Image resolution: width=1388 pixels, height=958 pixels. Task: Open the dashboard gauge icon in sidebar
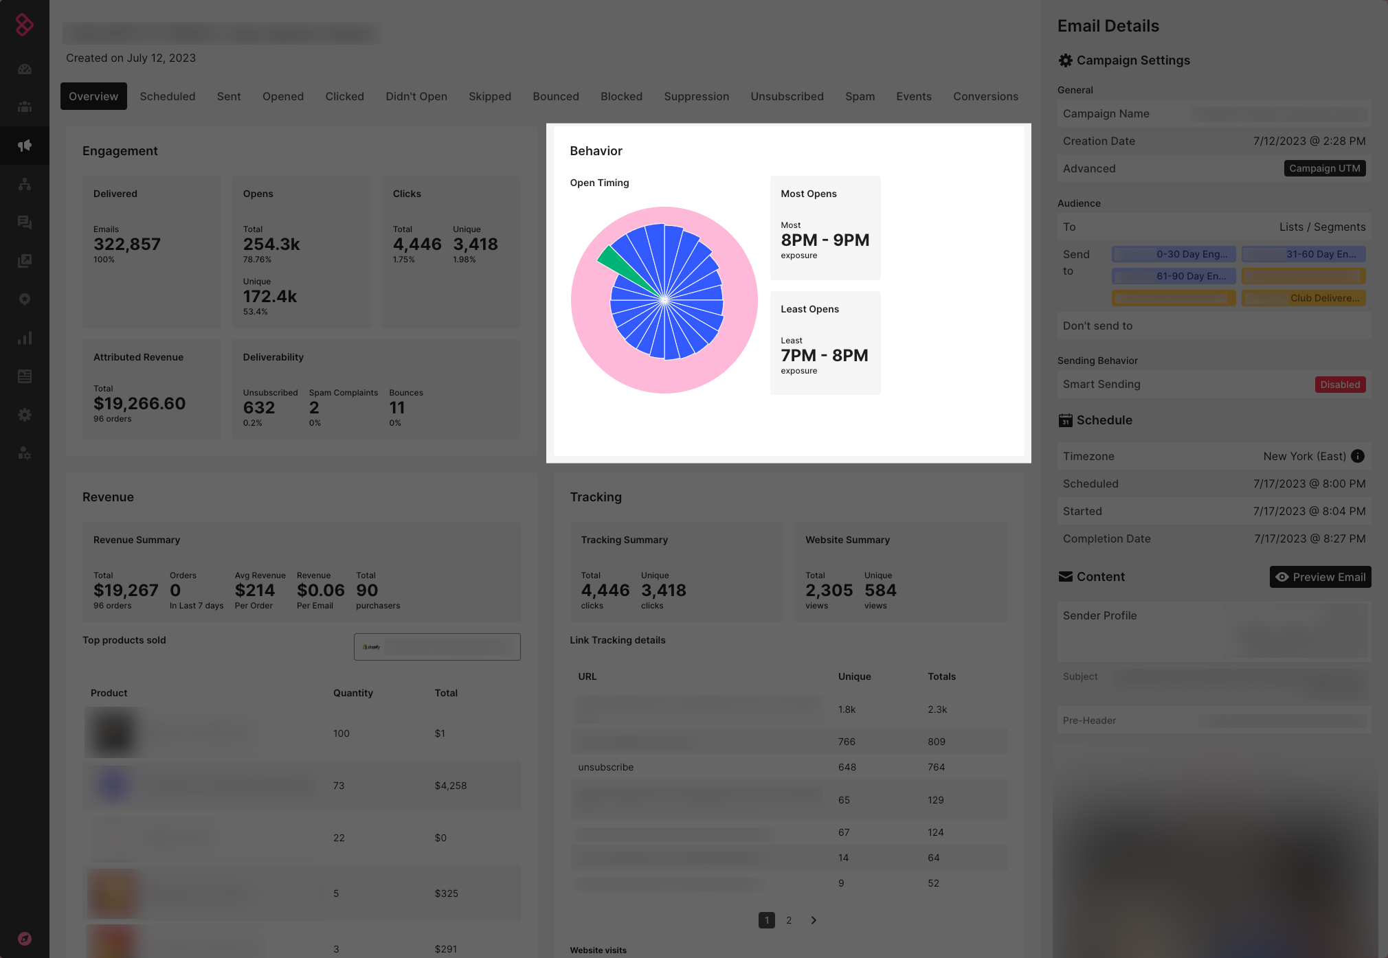pos(25,69)
